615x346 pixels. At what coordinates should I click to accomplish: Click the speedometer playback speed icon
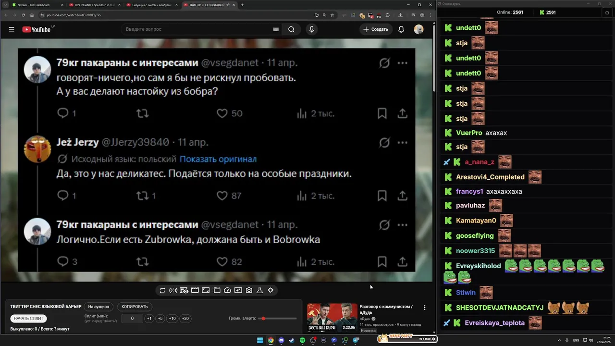click(x=228, y=290)
